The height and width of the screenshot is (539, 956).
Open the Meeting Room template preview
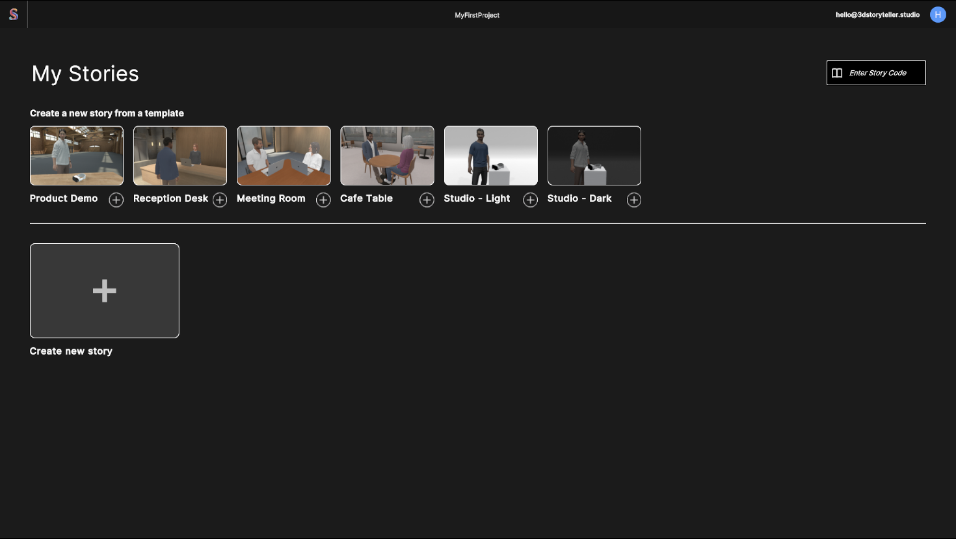283,155
